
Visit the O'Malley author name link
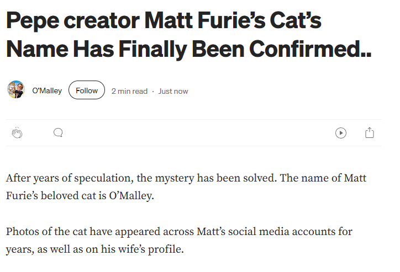(48, 91)
